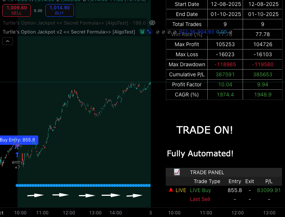Click the Cumulative P/L value 385653
Image resolution: width=285 pixels, height=217 pixels.
click(x=263, y=74)
